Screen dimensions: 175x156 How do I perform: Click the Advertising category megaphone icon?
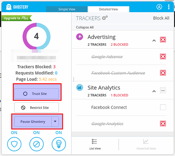click(x=80, y=37)
